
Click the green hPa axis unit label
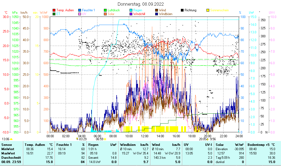click(x=15, y=13)
